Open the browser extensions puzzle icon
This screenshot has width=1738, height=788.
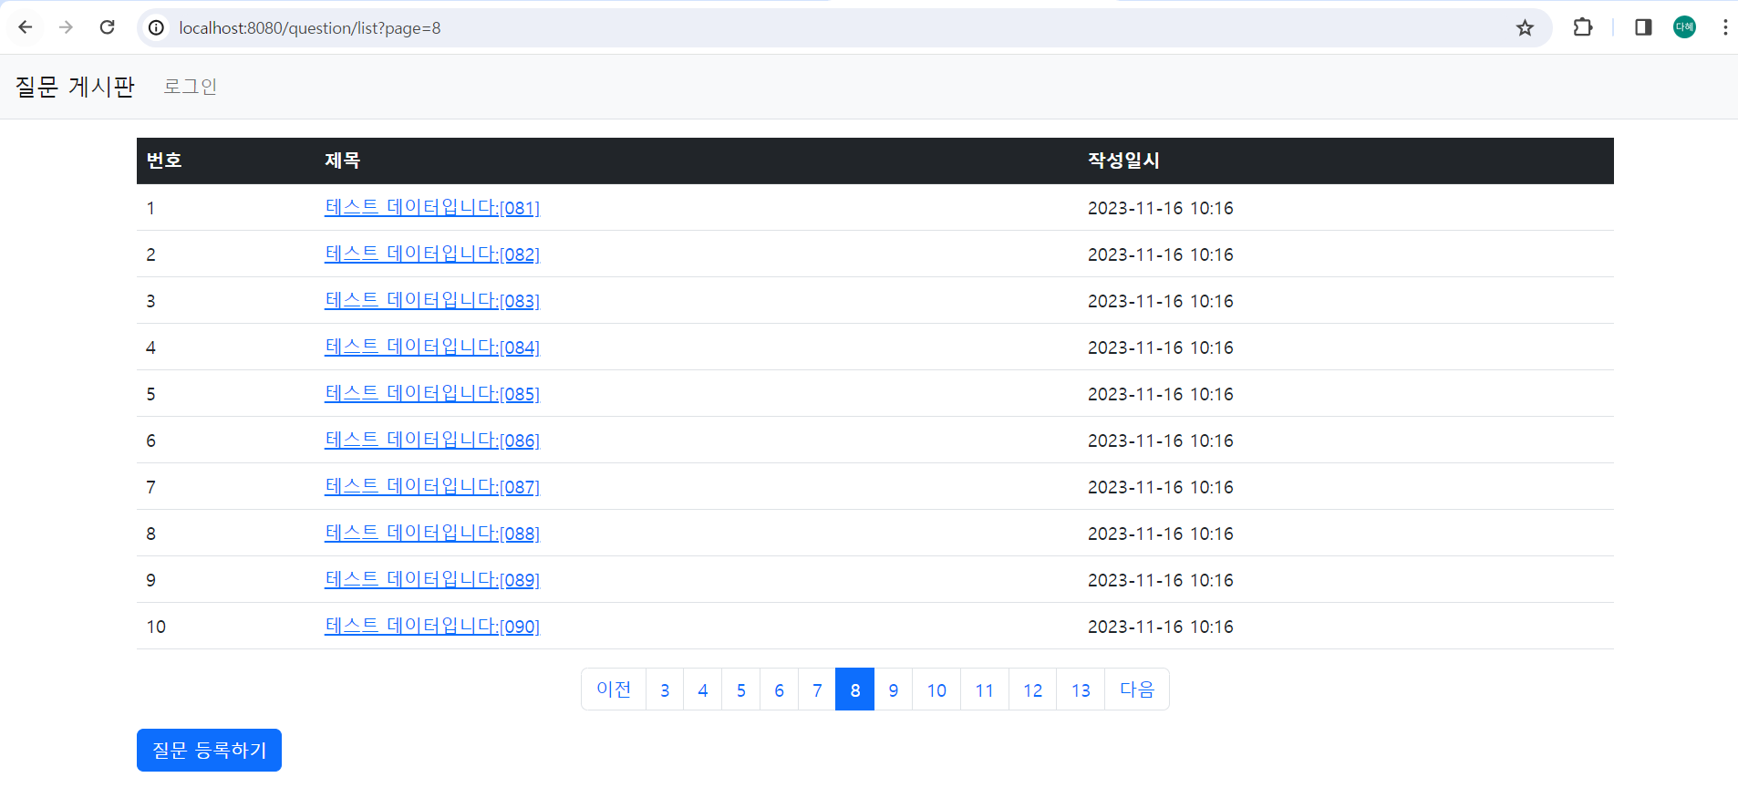click(1583, 27)
